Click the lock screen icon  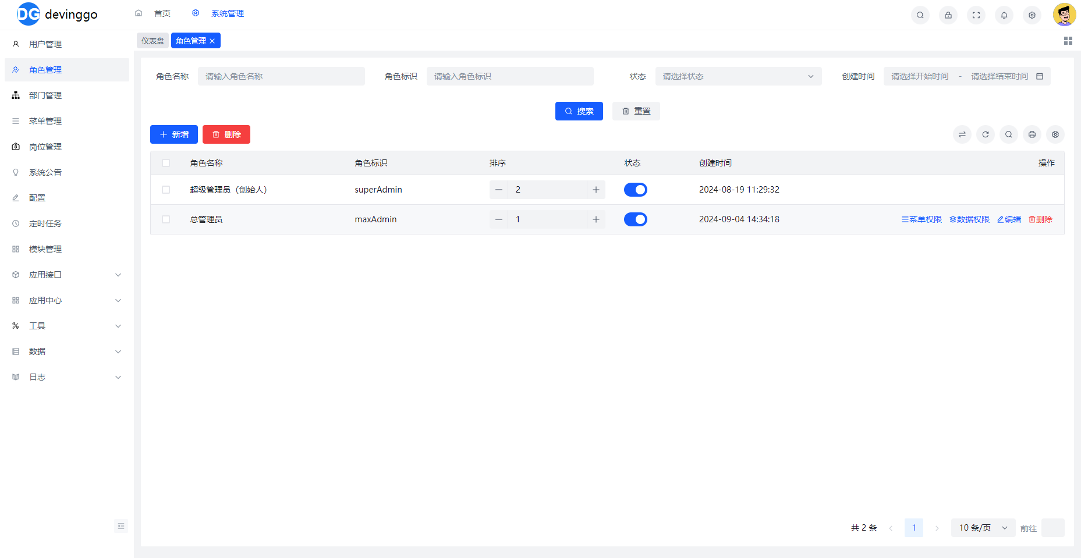tap(948, 15)
